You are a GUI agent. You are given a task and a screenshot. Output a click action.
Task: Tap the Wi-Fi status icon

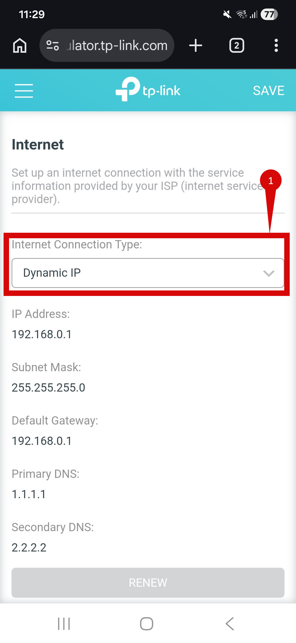click(241, 14)
